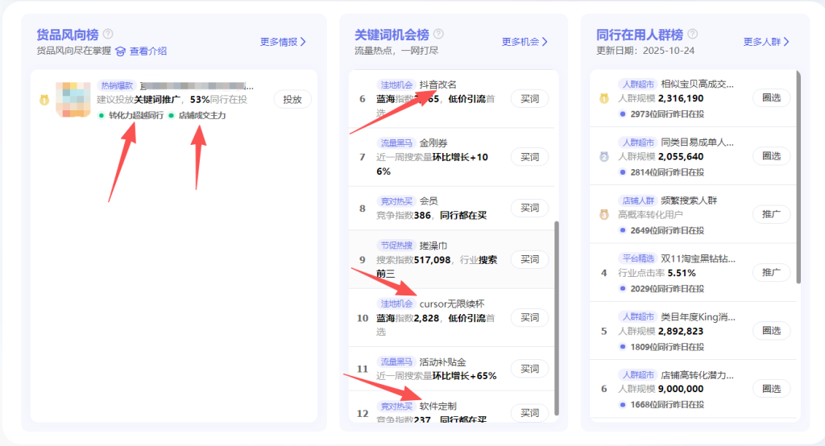The width and height of the screenshot is (825, 446).
Task: Click crowd name 相似宝贝高成交
Action: click(x=697, y=85)
